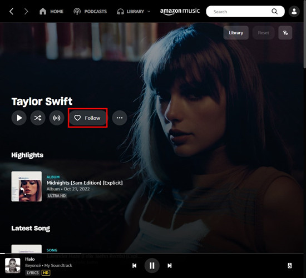This screenshot has width=306, height=278.
Task: Click the magnifying glass search icon
Action: (x=274, y=12)
